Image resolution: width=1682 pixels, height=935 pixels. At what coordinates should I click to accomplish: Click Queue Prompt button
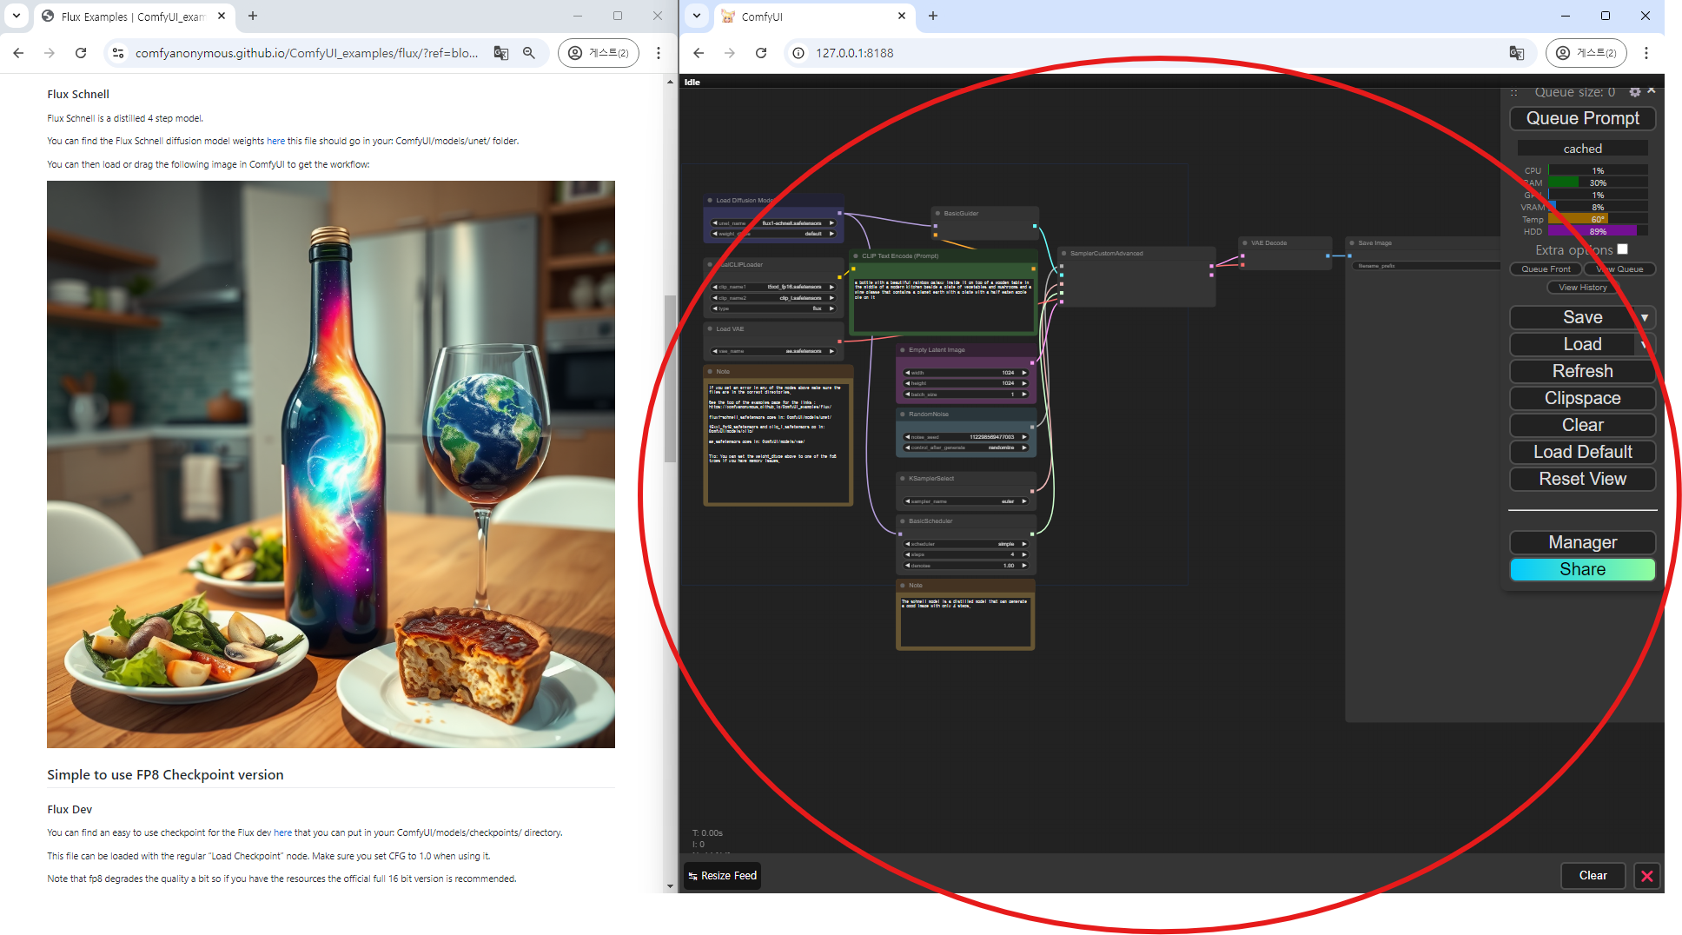pos(1582,119)
